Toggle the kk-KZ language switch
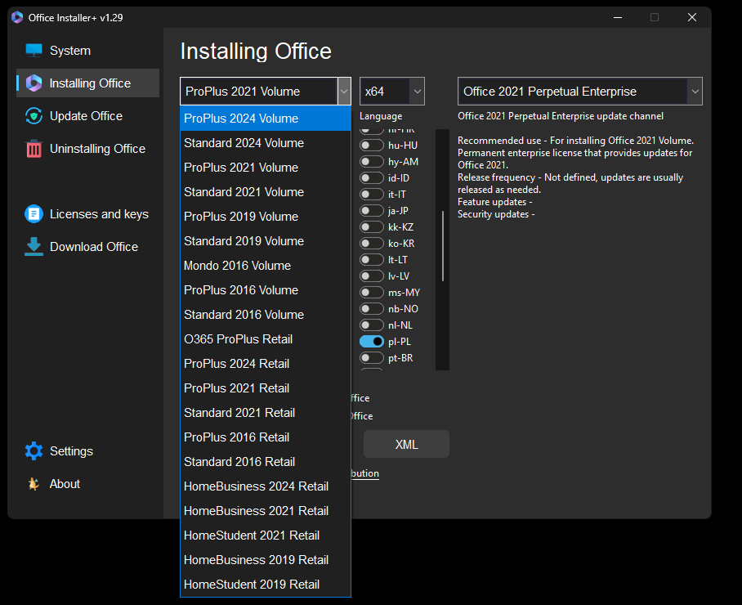The image size is (742, 605). click(372, 226)
